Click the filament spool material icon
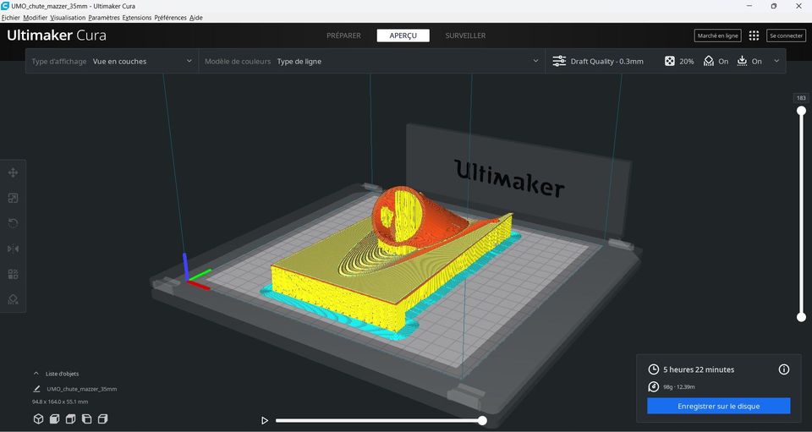Screen dimensions: 812x432 click(x=654, y=387)
